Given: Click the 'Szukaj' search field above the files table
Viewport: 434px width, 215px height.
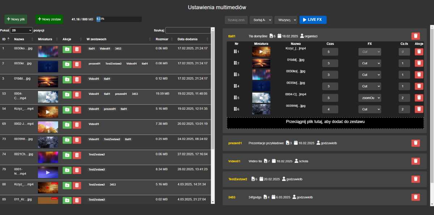Looking at the screenshot, I should [188, 31].
